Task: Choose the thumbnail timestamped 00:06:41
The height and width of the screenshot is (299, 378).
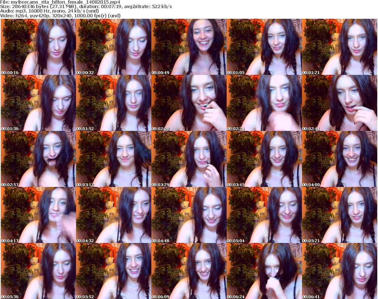Action: coord(340,271)
